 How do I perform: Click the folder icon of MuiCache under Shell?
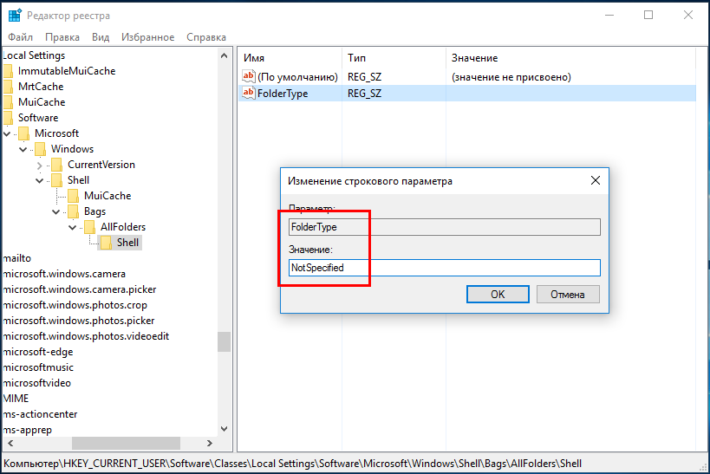tap(74, 196)
